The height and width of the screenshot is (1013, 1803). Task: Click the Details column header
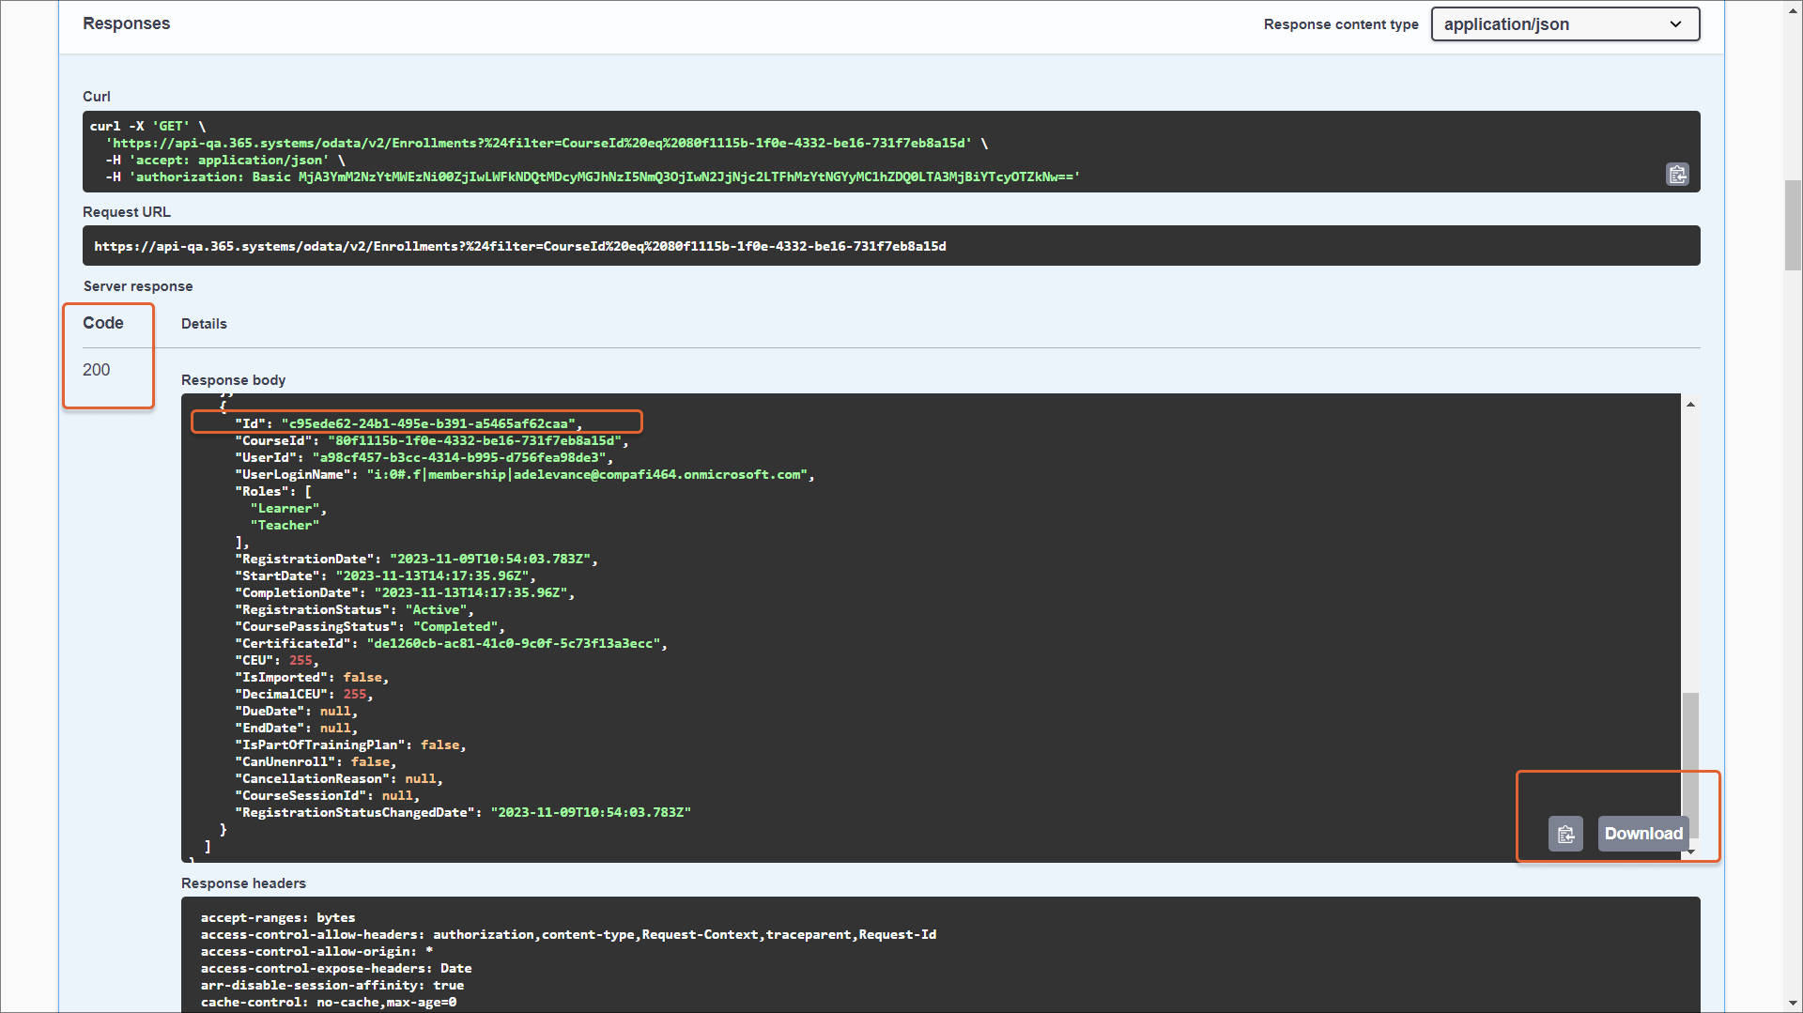(x=204, y=324)
